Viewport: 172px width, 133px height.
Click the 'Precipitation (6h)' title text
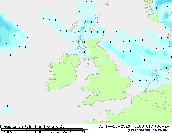[x=16, y=126]
